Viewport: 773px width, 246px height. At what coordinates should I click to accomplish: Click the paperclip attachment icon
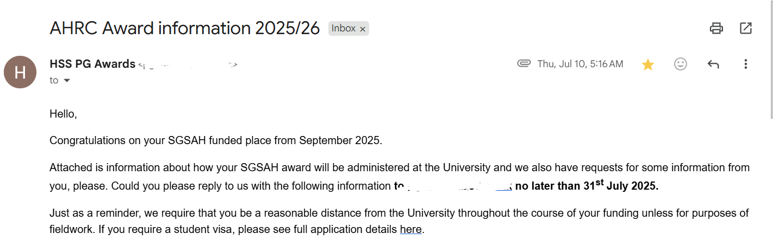click(523, 64)
